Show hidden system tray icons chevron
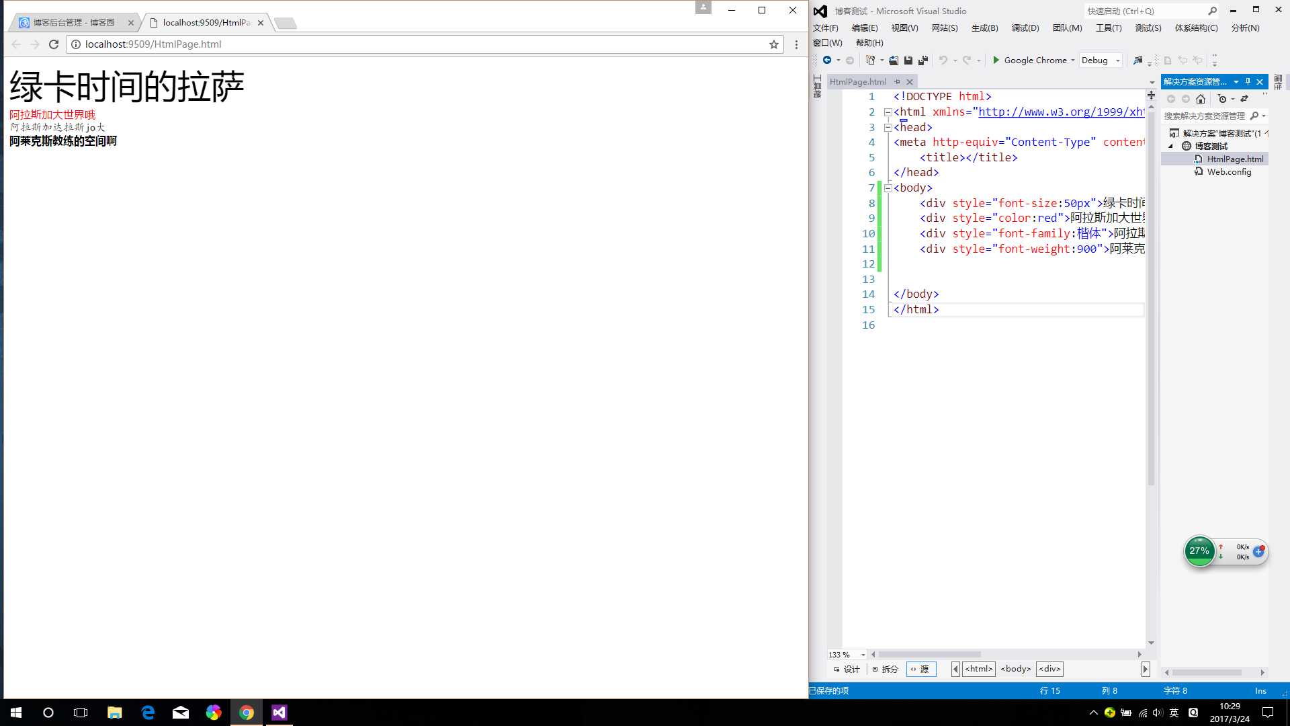Viewport: 1290px width, 726px height. pos(1093,713)
